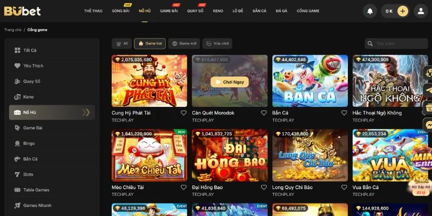Viewport: 432px width, 216px height.
Task: Toggle heart on Càn Quét Morodok
Action: tap(264, 113)
